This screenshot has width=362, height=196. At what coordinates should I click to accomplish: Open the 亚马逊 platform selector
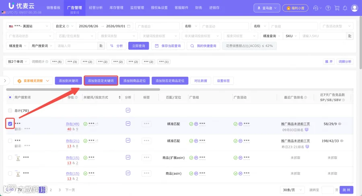pyautogui.click(x=267, y=8)
